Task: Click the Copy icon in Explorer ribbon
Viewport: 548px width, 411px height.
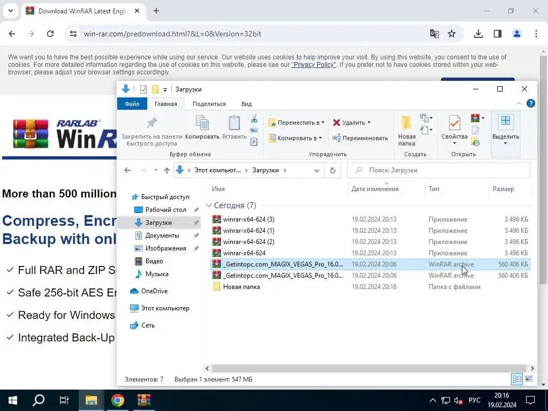Action: coord(202,123)
